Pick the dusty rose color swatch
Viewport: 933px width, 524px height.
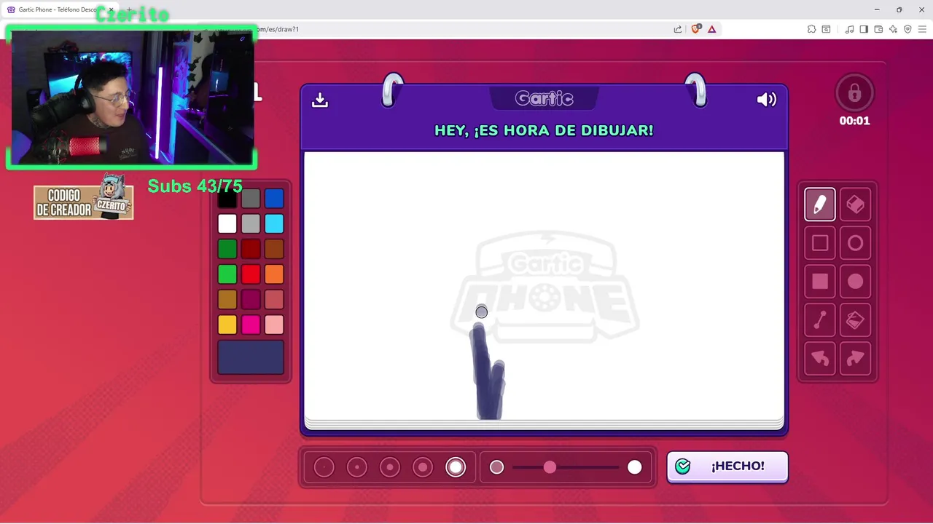tap(274, 299)
